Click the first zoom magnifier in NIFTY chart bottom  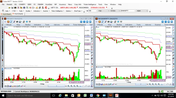pos(69,86)
